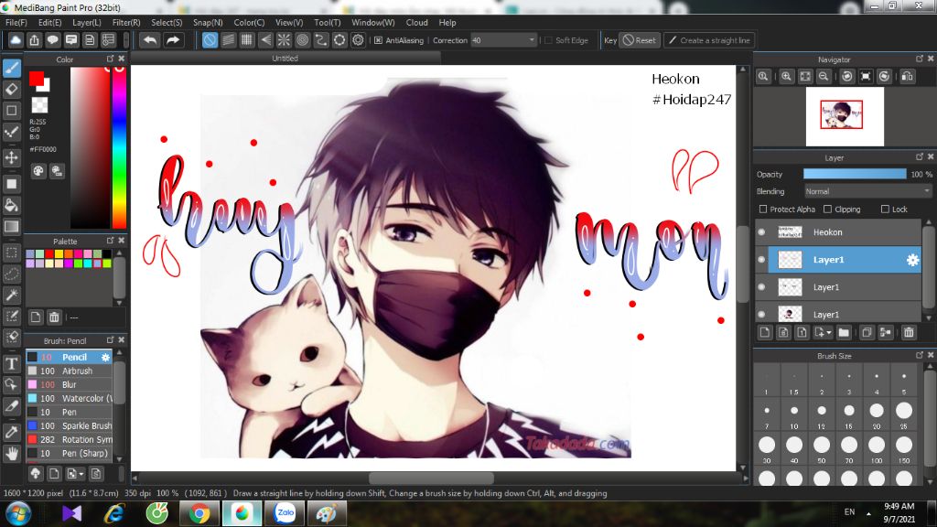This screenshot has height=527, width=937.
Task: Select the Lasso selection tool
Action: pyautogui.click(x=11, y=274)
